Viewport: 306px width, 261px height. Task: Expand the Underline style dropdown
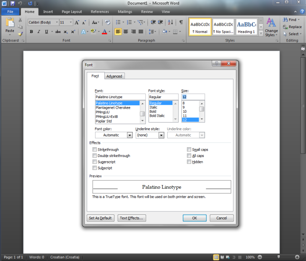tap(161, 135)
